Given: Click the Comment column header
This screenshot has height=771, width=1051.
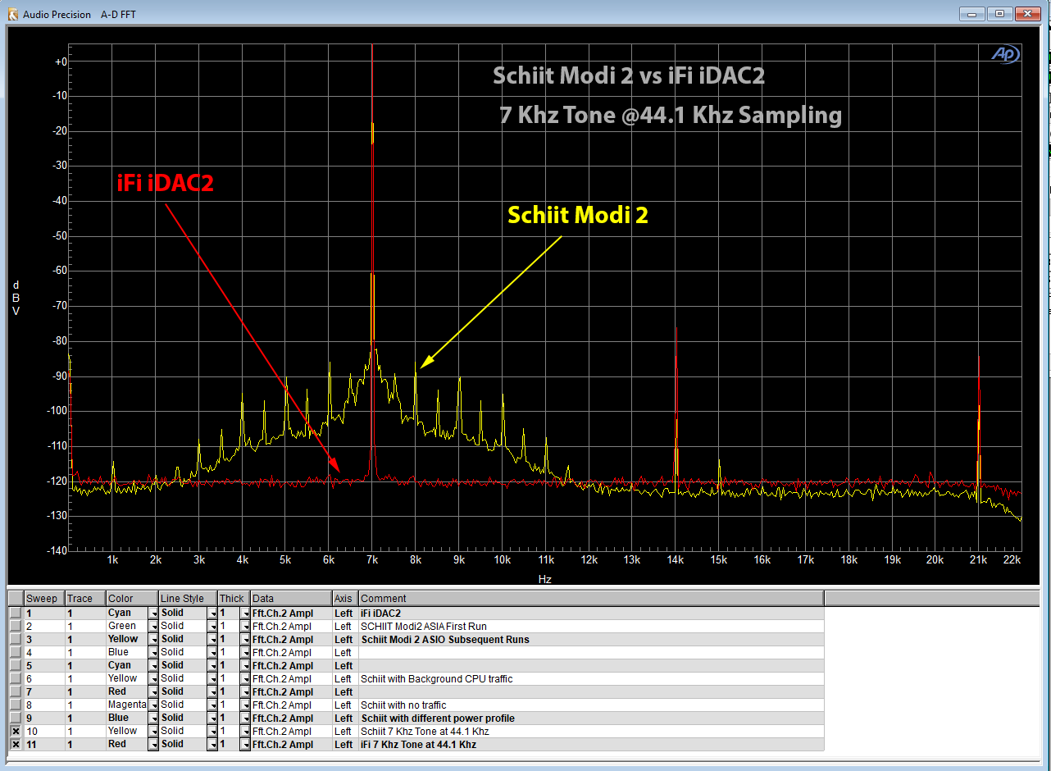Looking at the screenshot, I should coord(591,598).
